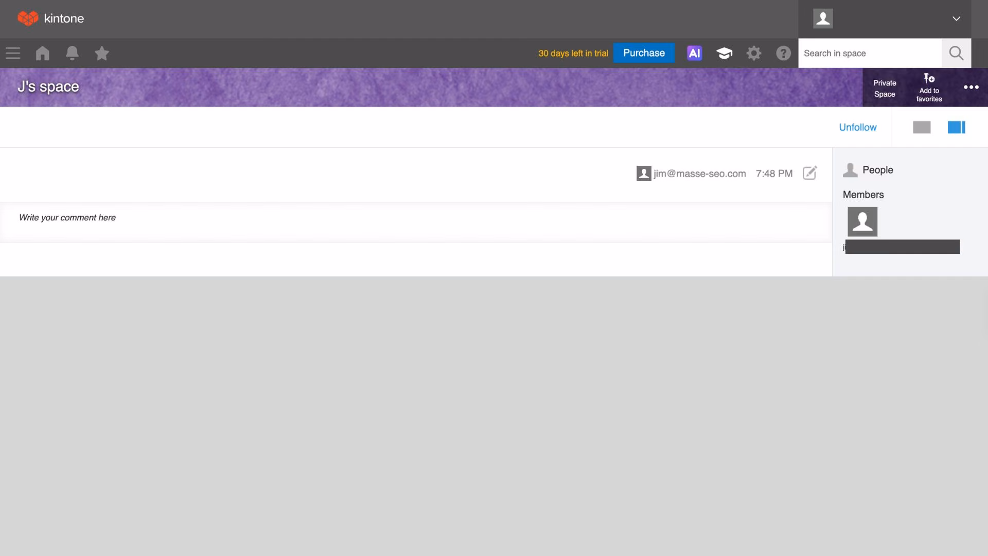Open the graduation cap learning icon
The image size is (988, 556).
point(724,53)
